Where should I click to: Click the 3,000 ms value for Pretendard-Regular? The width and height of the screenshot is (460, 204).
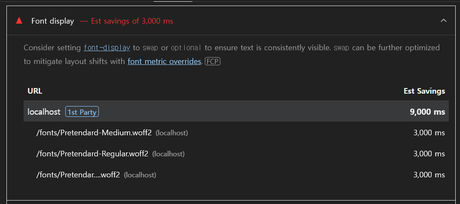[429, 154]
